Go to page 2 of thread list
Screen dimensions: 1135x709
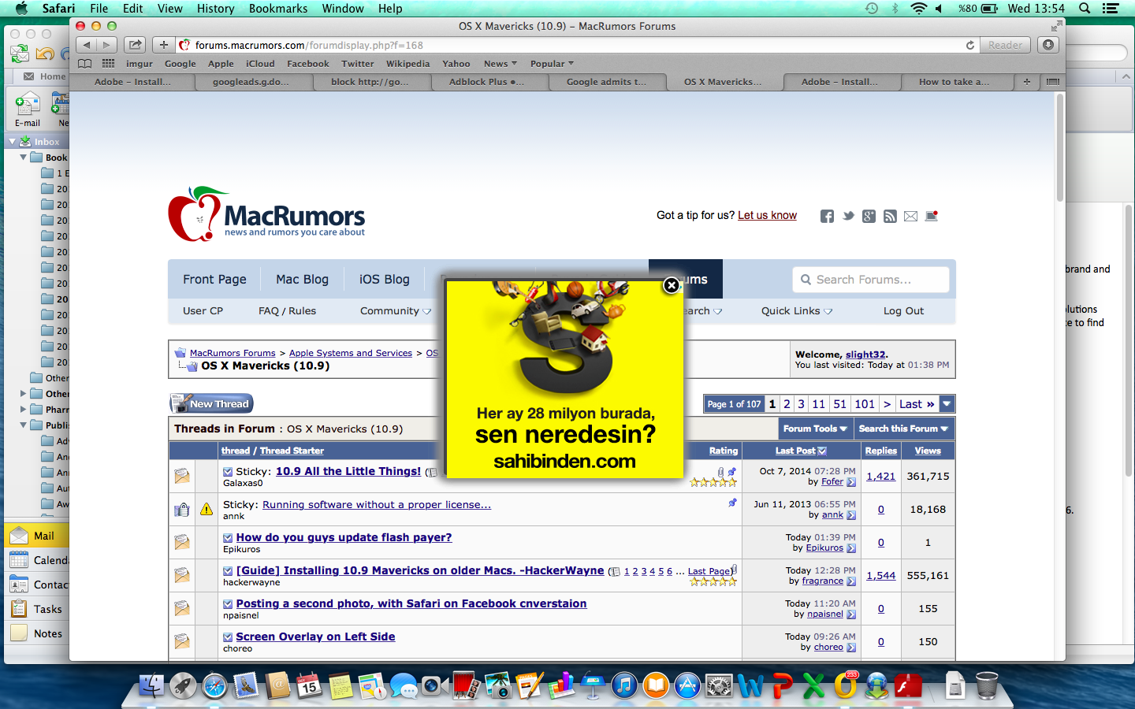[x=787, y=404]
